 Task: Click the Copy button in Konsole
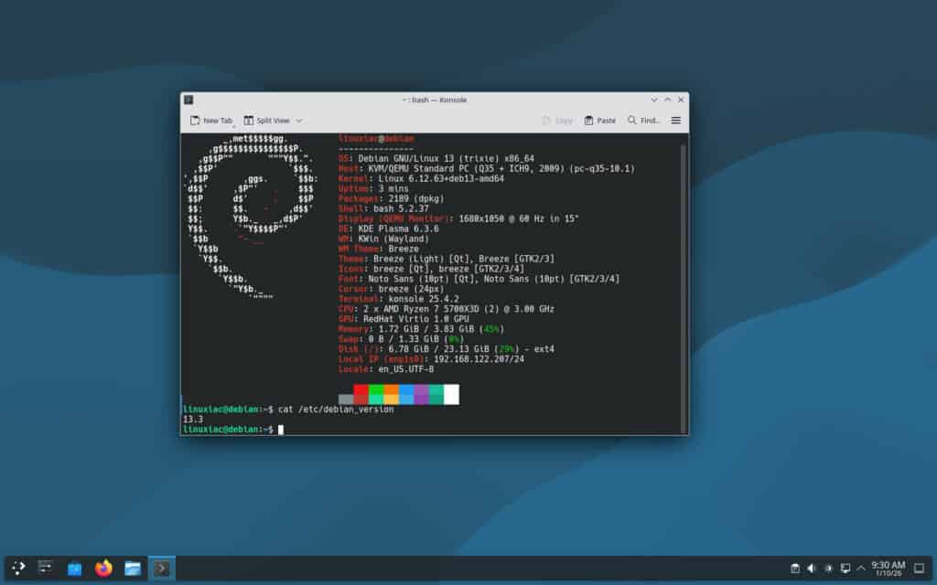[x=557, y=120]
